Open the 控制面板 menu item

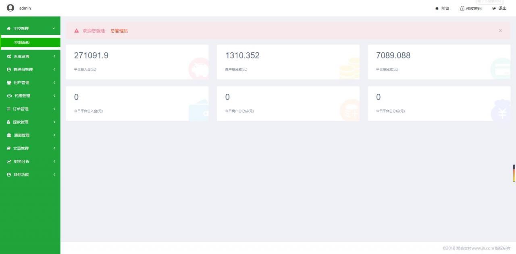pyautogui.click(x=22, y=42)
